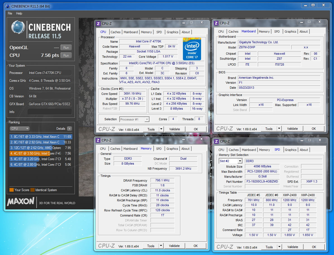This screenshot has height=255, width=334.
Task: Click OK in the CPU tab window
Action: click(x=196, y=129)
